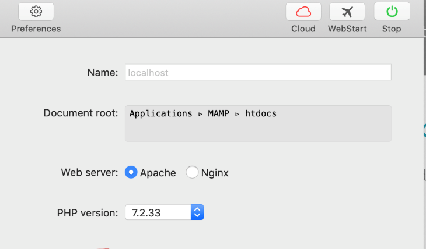
Task: Switch web server to Nginx
Action: pyautogui.click(x=192, y=173)
